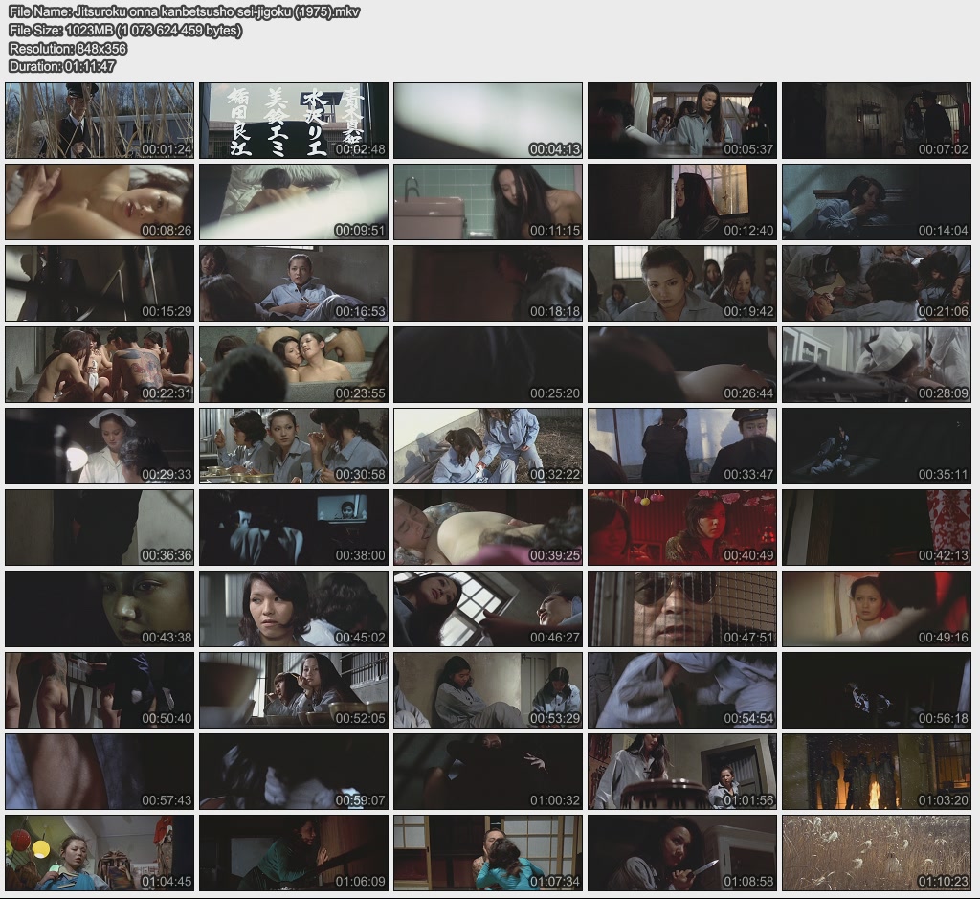This screenshot has width=980, height=899.
Task: Select the fire frame stamped 01:03:20
Action: tap(877, 772)
